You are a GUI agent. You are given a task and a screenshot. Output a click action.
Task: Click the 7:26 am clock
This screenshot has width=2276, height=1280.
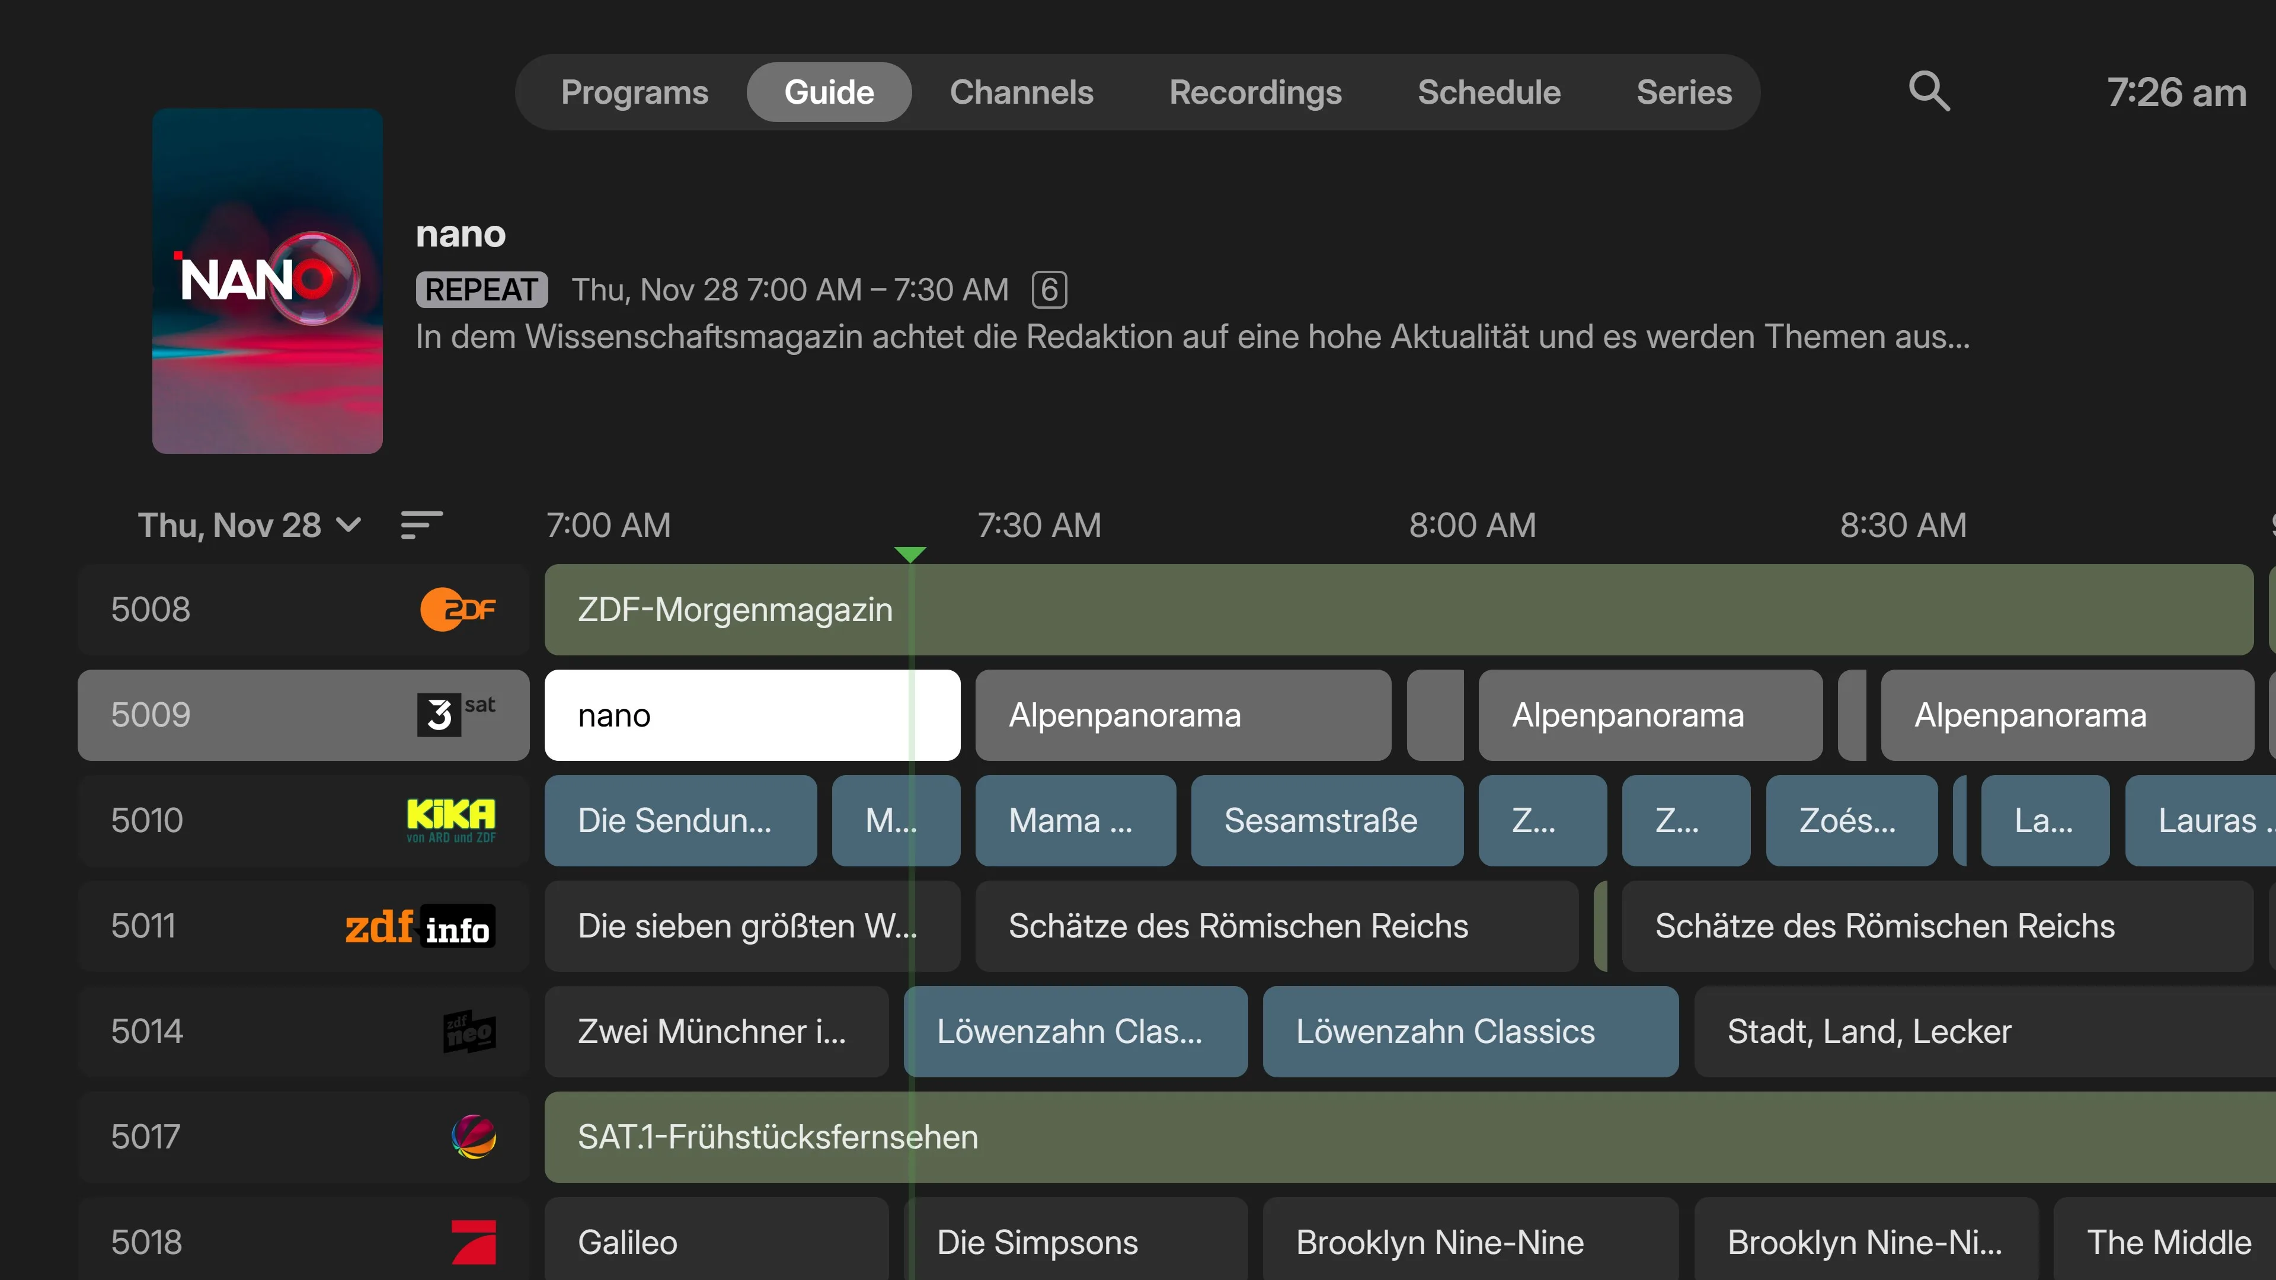(x=2176, y=92)
